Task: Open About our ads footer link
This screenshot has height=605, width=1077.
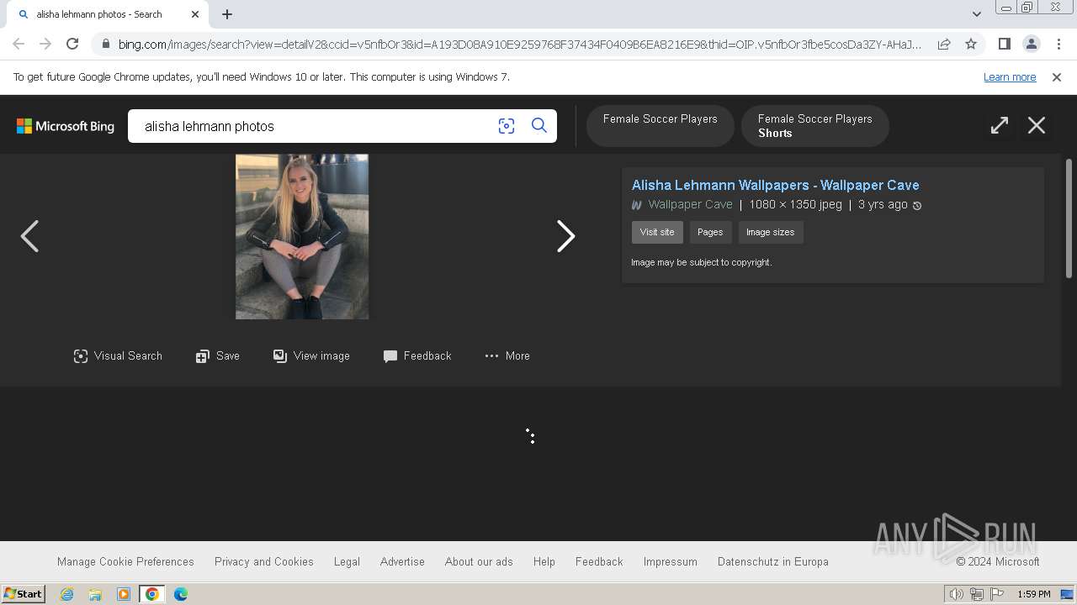Action: pyautogui.click(x=479, y=562)
